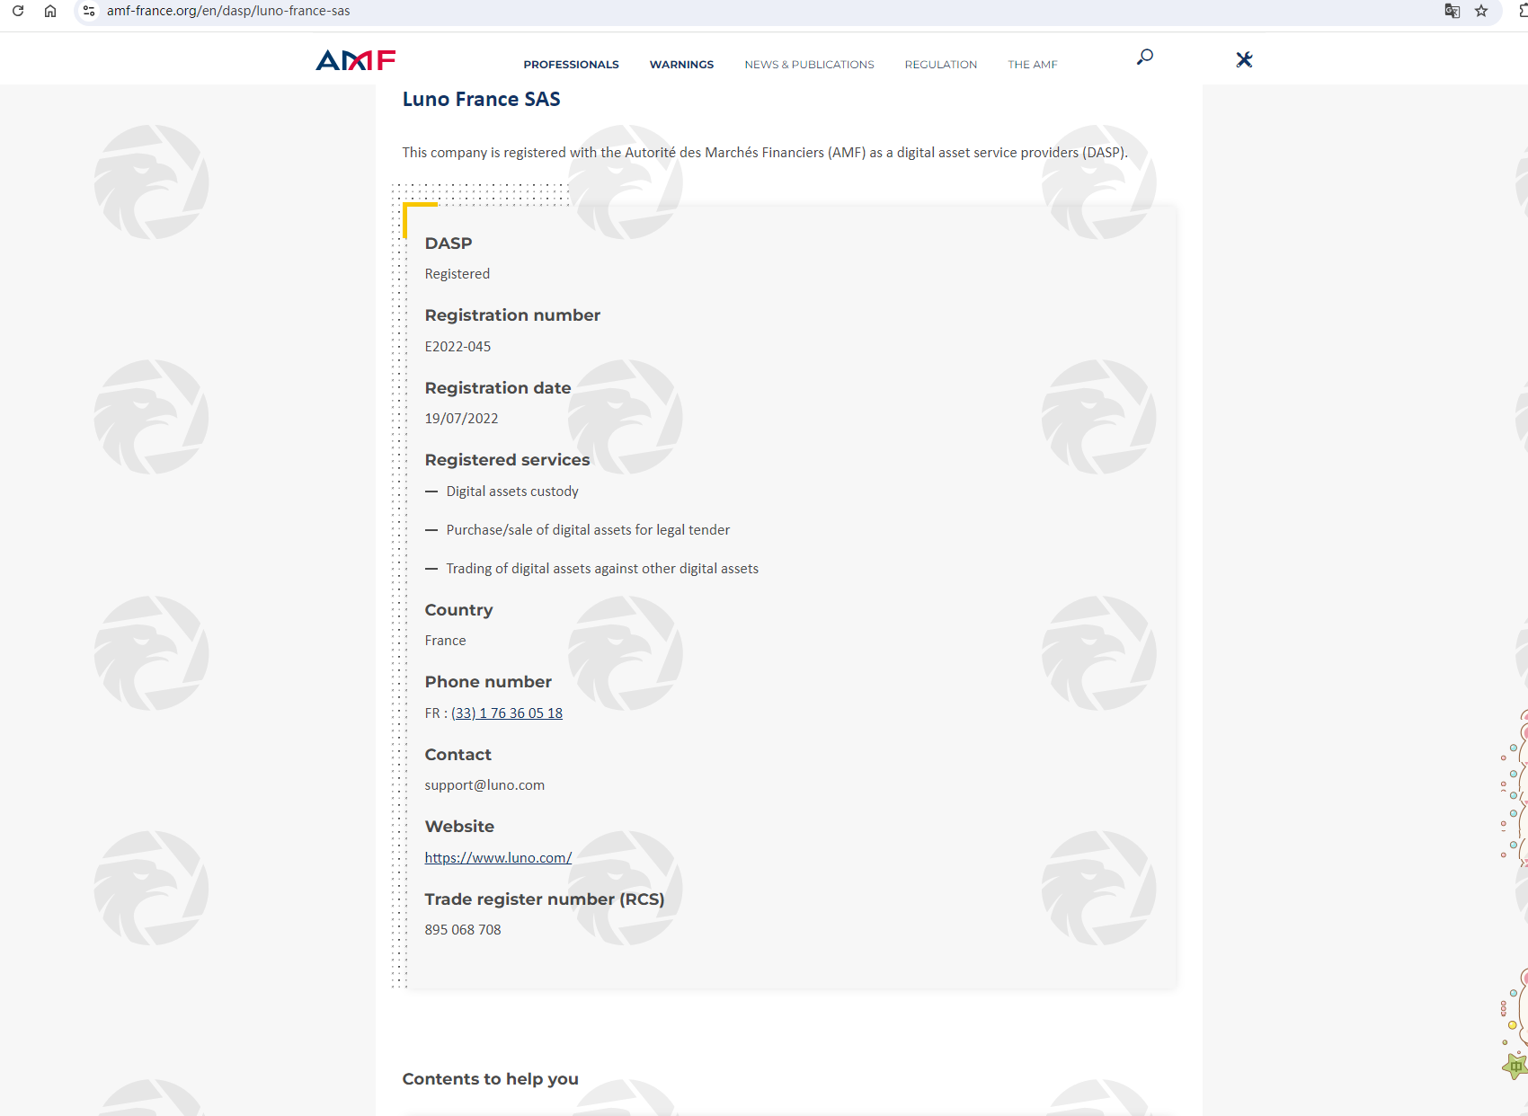
Task: Select trade register number 895 068 708
Action: click(x=463, y=930)
